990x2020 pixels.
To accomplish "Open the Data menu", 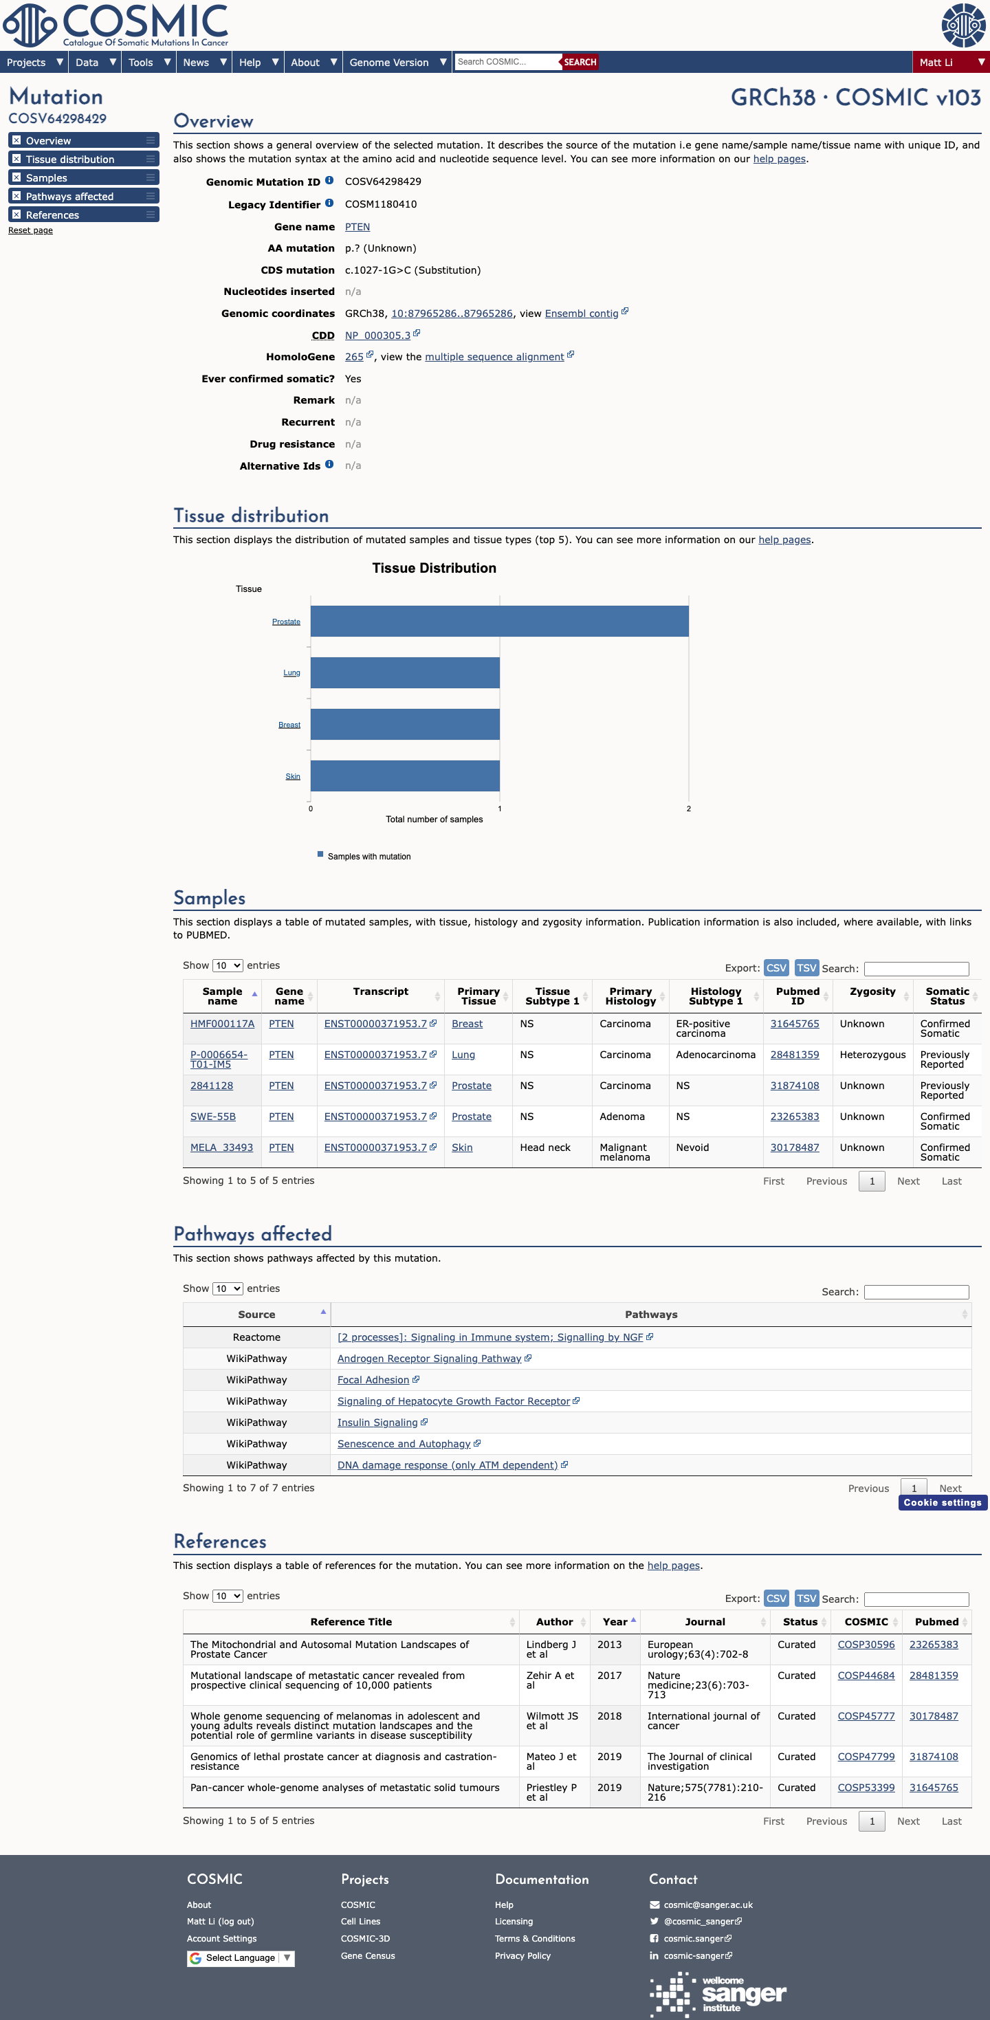I will pyautogui.click(x=95, y=62).
